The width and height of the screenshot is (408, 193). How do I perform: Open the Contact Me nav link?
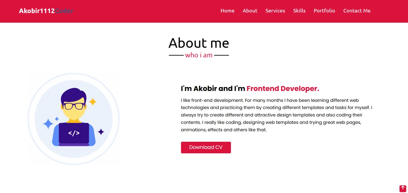(357, 11)
